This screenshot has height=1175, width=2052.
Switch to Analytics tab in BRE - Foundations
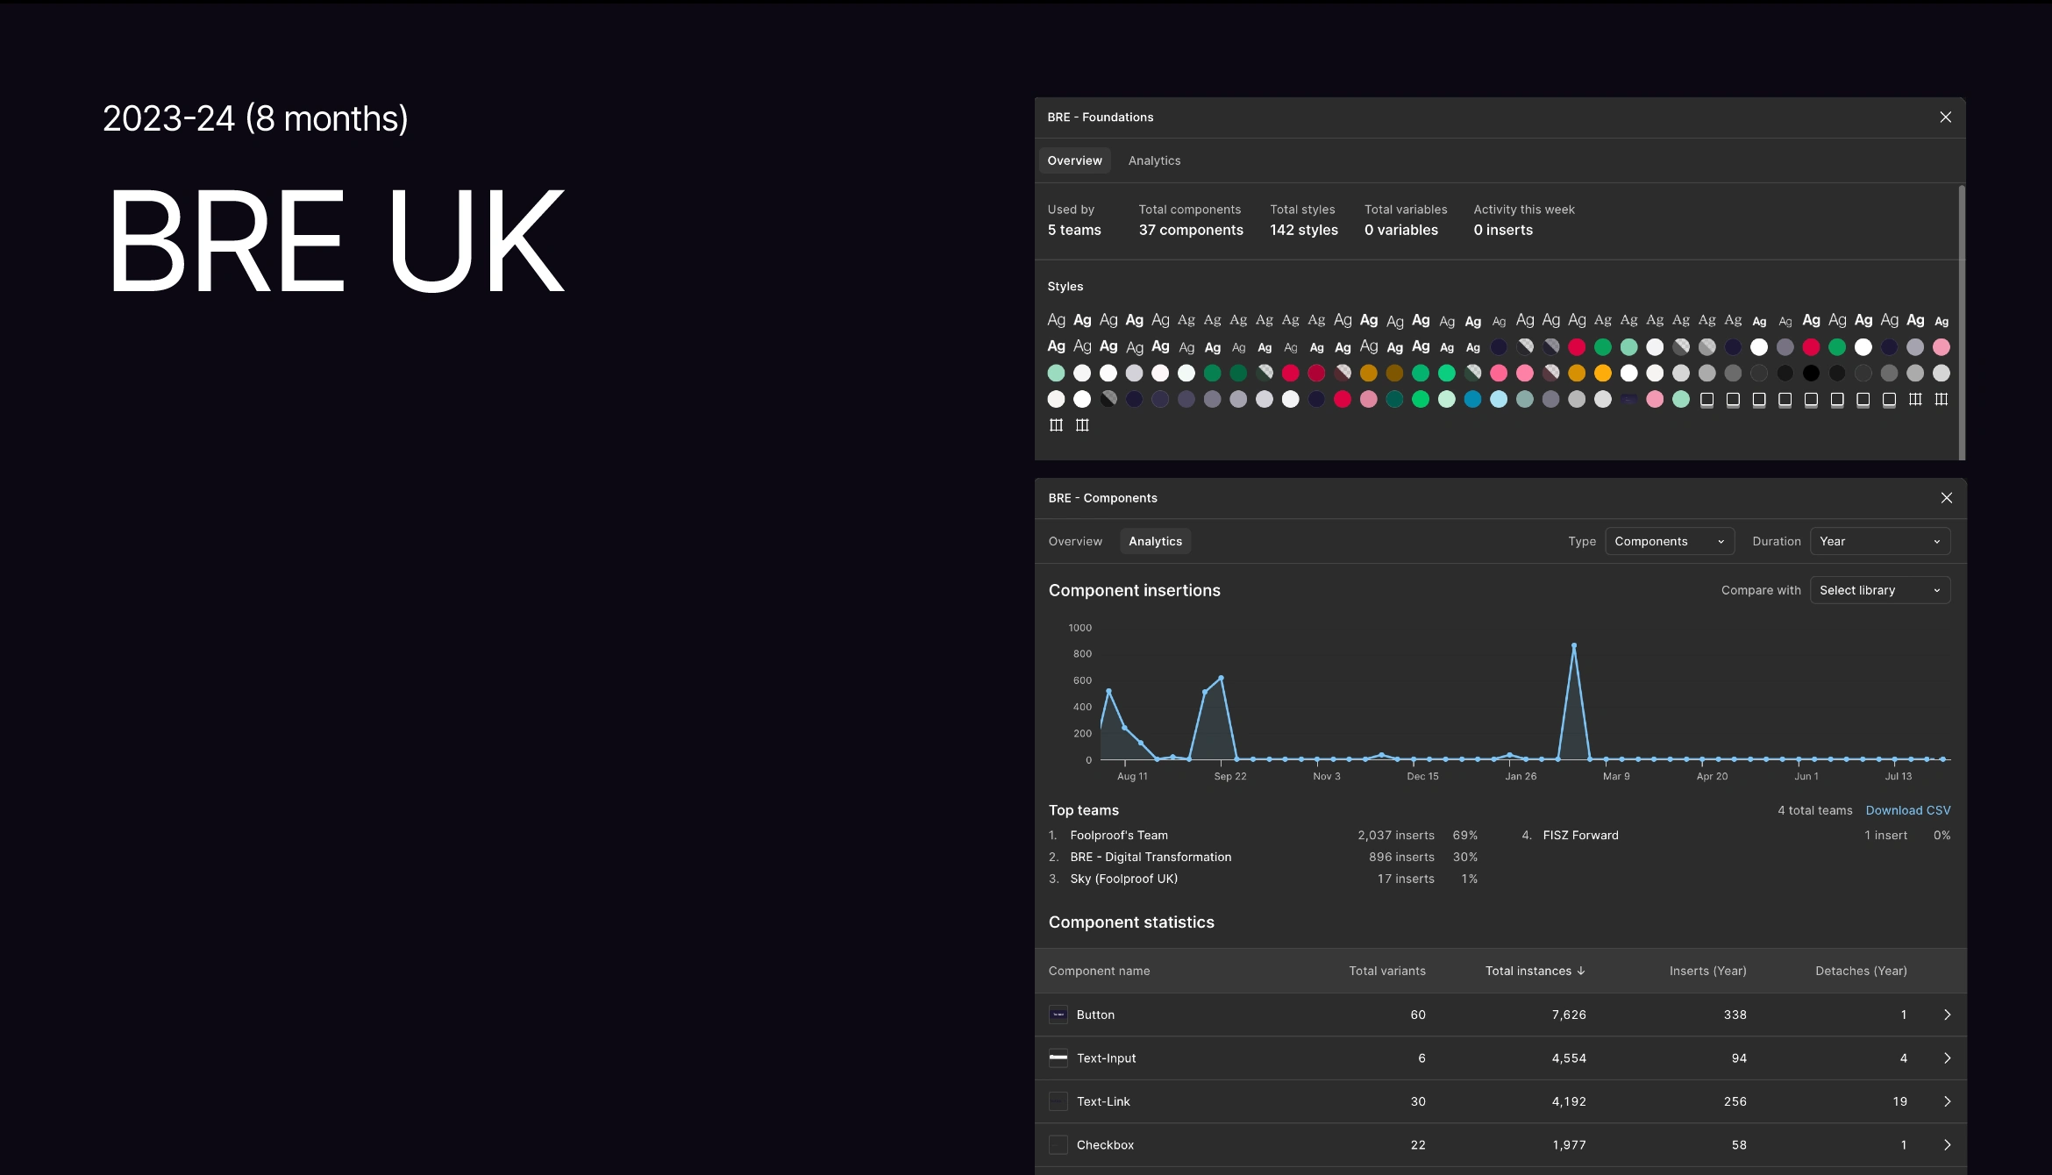[1154, 160]
